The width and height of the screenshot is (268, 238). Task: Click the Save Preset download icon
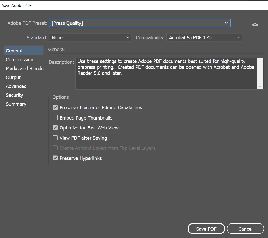pos(255,24)
